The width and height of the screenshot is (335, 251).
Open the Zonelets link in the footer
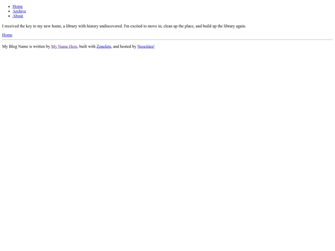[104, 46]
